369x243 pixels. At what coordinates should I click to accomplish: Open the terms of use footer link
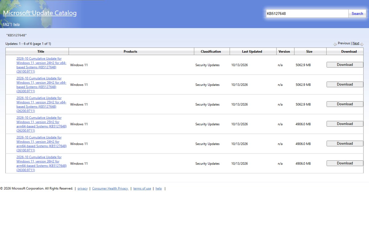pyautogui.click(x=142, y=189)
